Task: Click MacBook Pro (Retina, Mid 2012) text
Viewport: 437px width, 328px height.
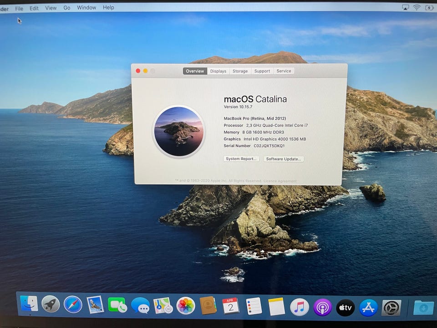Action: click(255, 118)
